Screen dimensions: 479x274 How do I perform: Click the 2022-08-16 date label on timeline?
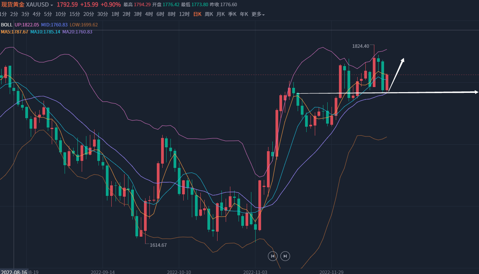pyautogui.click(x=14, y=272)
